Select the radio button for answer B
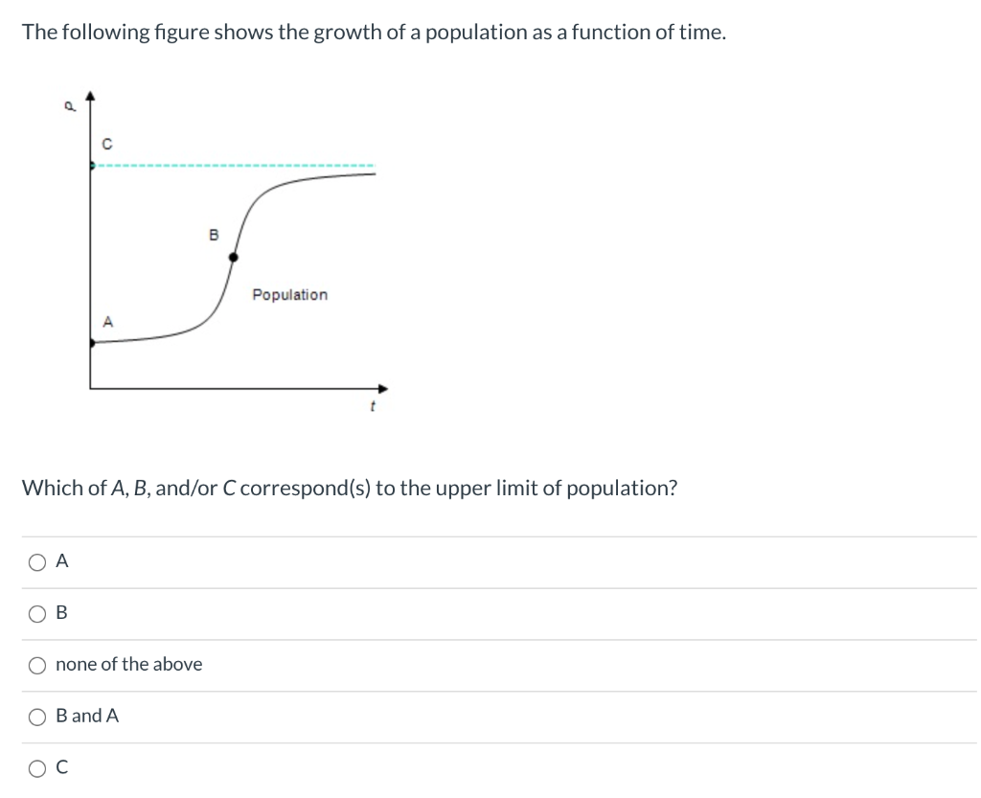The height and width of the screenshot is (798, 981). (35, 614)
